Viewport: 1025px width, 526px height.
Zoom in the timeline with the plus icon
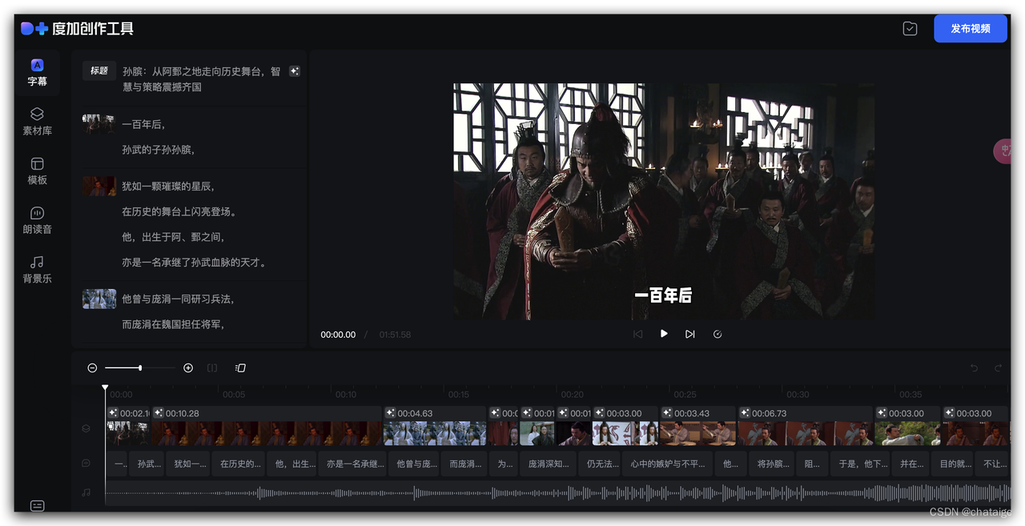pos(188,367)
